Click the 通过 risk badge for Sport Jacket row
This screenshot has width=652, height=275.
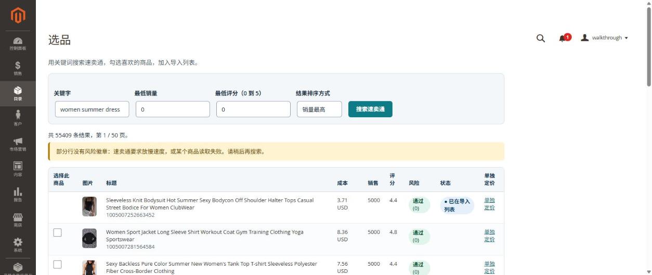click(419, 237)
